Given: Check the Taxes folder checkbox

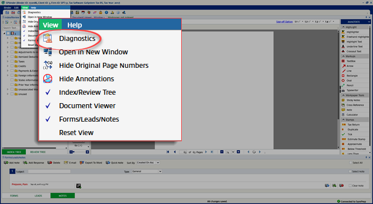Looking at the screenshot, I should tap(12, 61).
